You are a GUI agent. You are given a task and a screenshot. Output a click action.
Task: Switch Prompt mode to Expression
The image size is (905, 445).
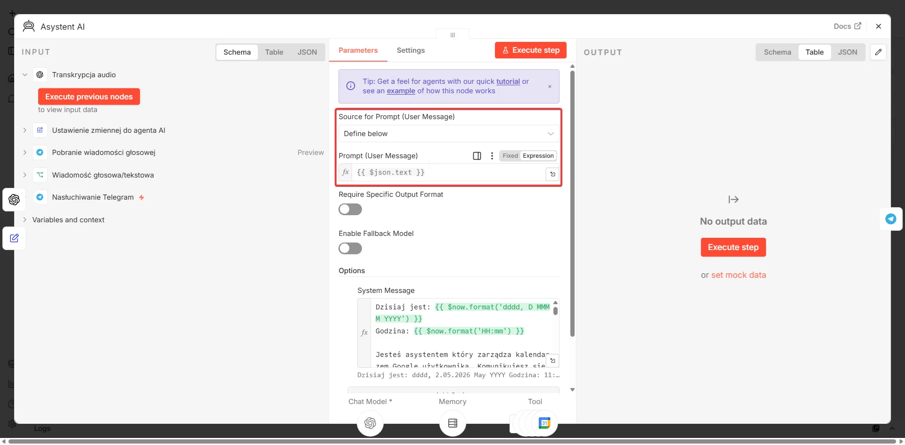(538, 156)
